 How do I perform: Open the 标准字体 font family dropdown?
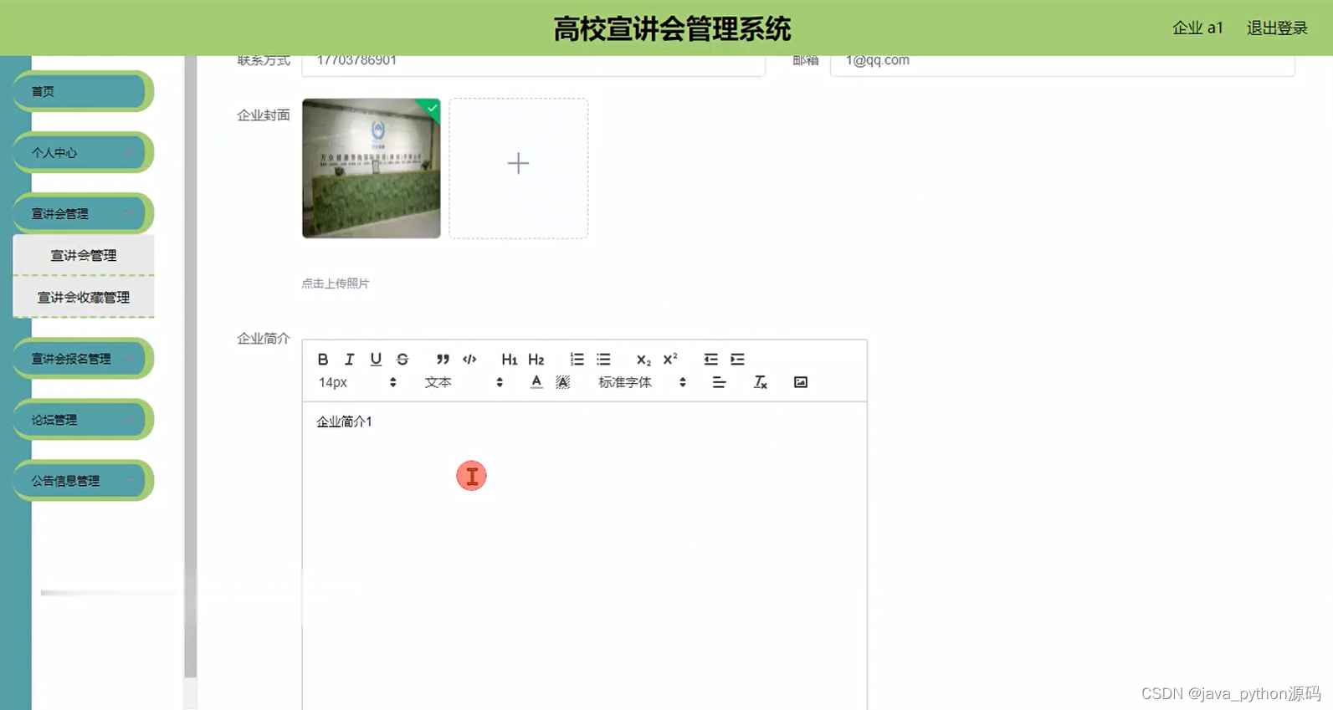(642, 382)
